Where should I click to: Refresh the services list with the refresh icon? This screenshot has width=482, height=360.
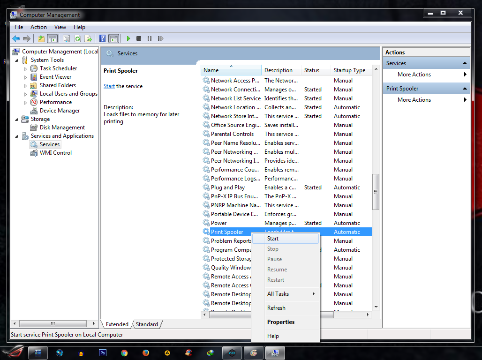pyautogui.click(x=77, y=38)
